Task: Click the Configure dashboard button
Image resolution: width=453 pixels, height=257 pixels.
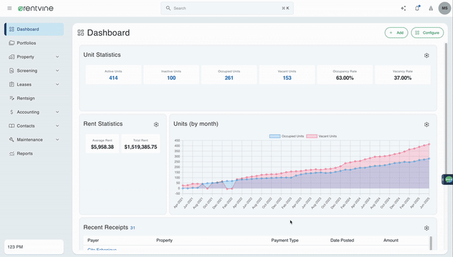Action: point(427,33)
